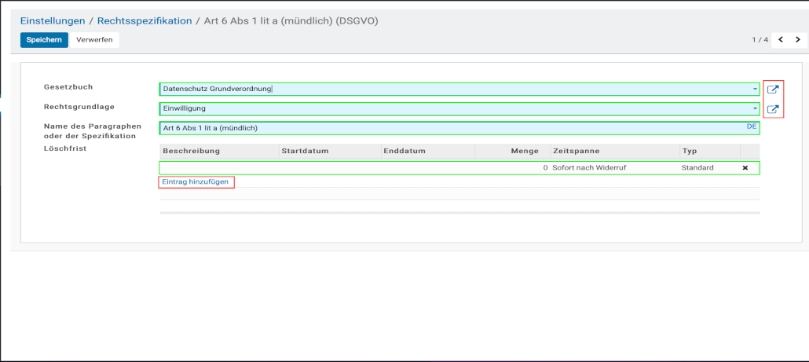Go to the previous record arrow

pyautogui.click(x=782, y=39)
